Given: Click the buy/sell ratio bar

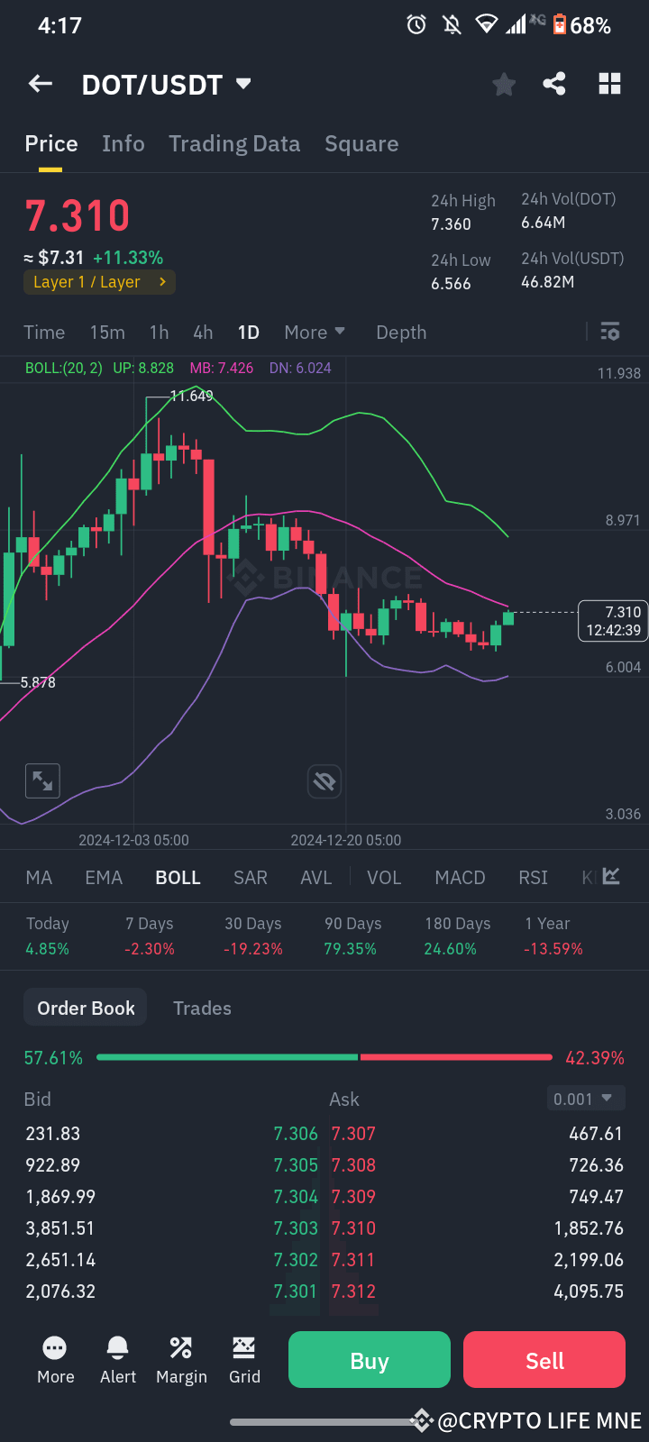Looking at the screenshot, I should pos(324,1056).
